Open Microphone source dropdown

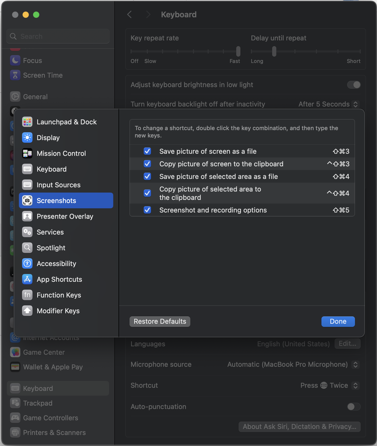tap(293, 364)
